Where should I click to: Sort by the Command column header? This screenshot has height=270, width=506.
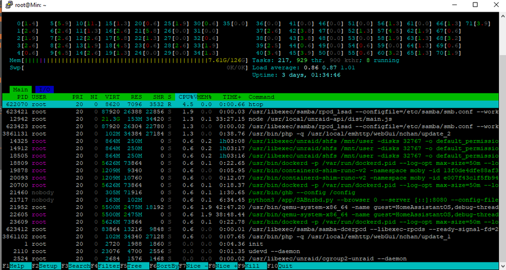(x=262, y=97)
